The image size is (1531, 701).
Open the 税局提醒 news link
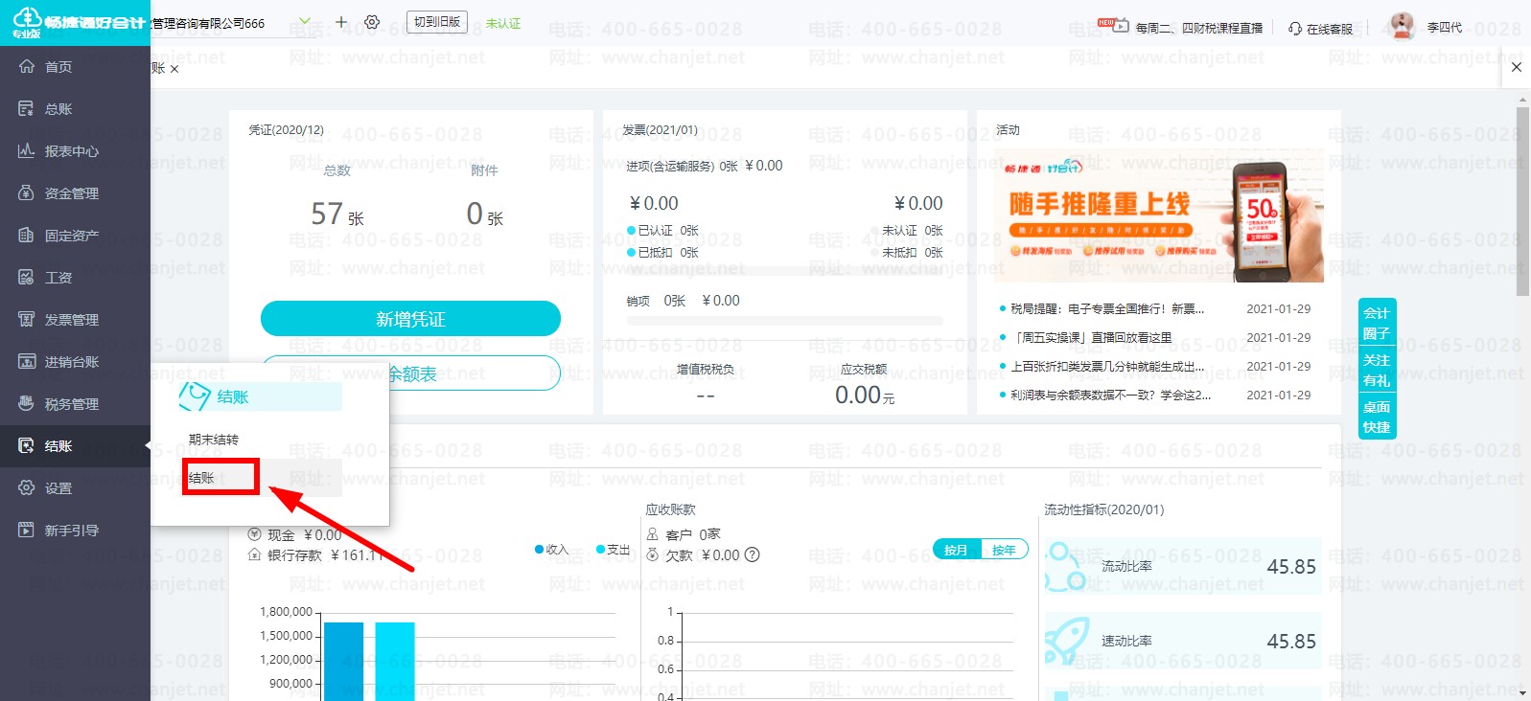[1107, 309]
